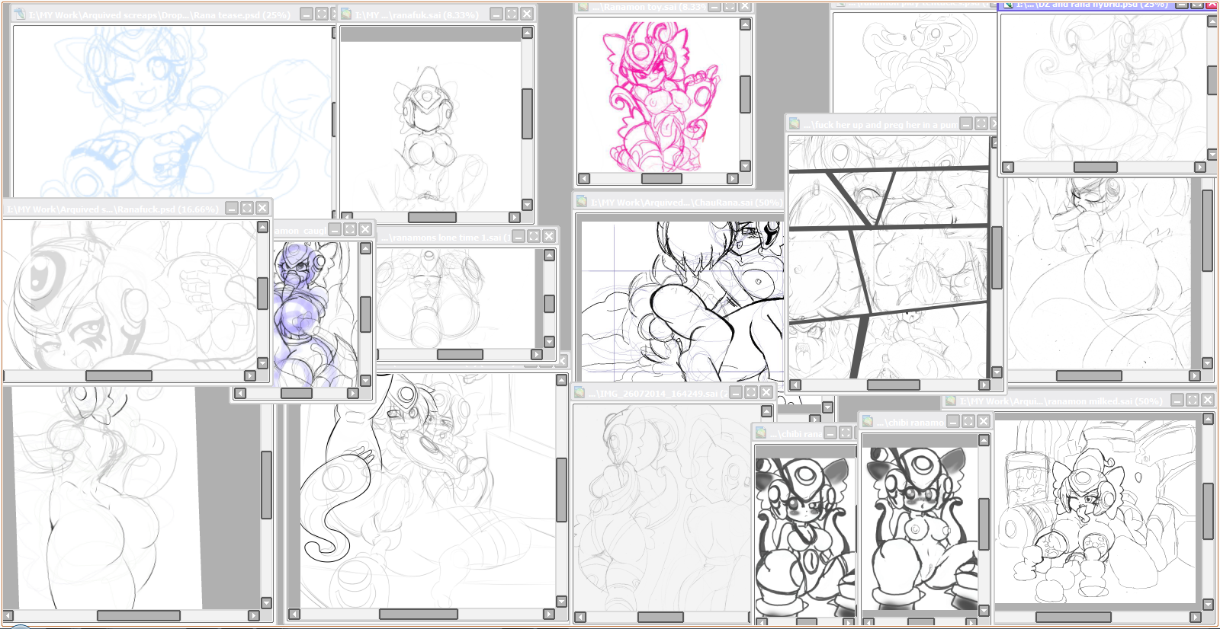Click horizontal scrollbar thumb in Ranamon toy.sai window
The image size is (1220, 629).
pos(662,179)
